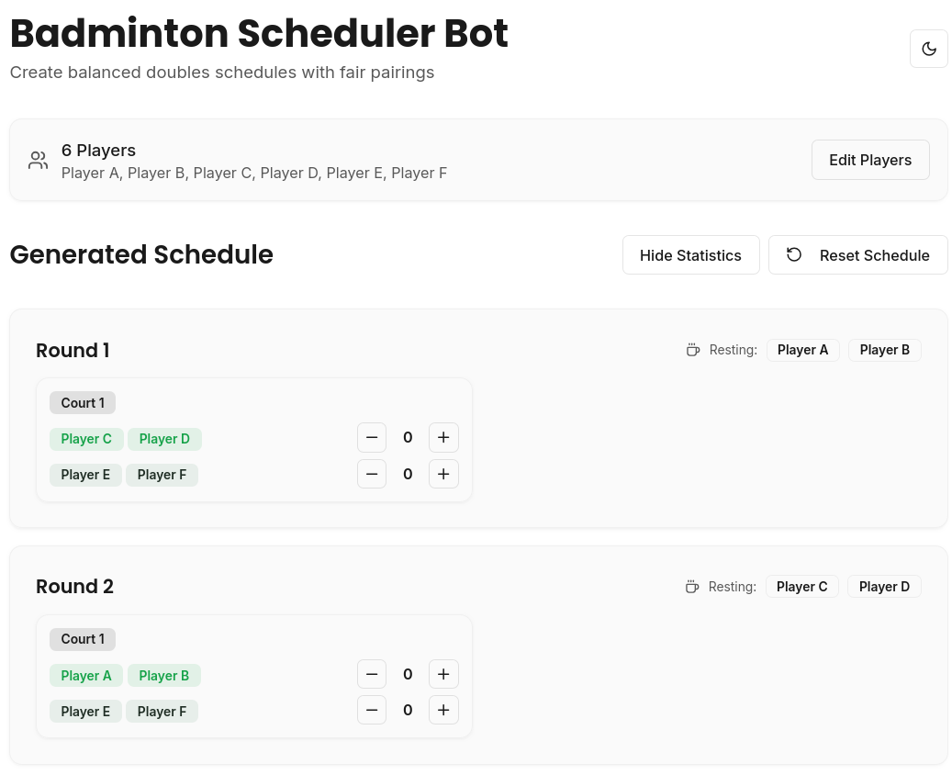
Task: Click Player B tag in Round 2 court
Action: [164, 676]
